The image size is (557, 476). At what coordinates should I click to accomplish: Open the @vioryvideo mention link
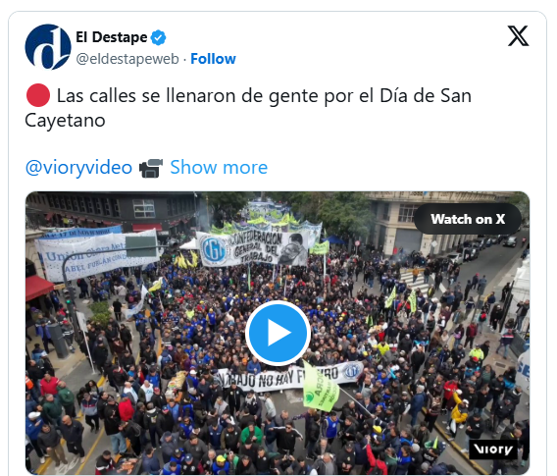coord(78,168)
